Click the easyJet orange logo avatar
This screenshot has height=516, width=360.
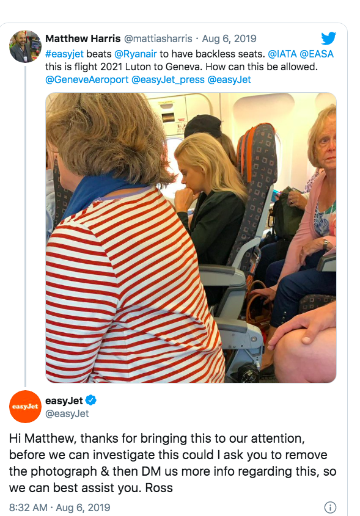pyautogui.click(x=25, y=407)
